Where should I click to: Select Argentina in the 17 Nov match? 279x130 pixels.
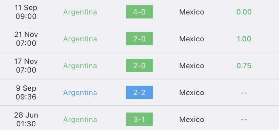[80, 66]
